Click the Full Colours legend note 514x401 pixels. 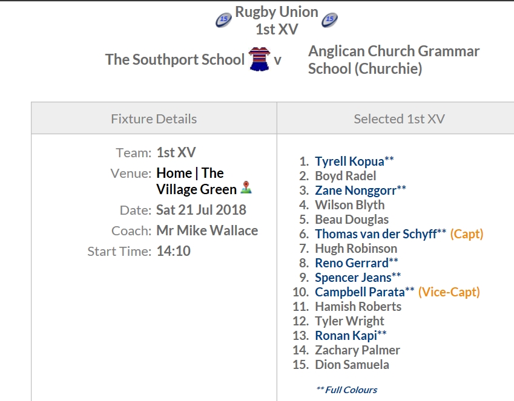(346, 390)
